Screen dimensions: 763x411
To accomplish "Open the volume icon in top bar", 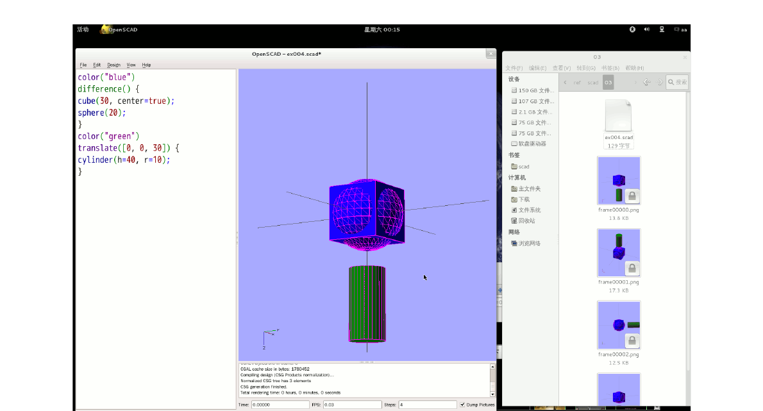I will (x=647, y=29).
